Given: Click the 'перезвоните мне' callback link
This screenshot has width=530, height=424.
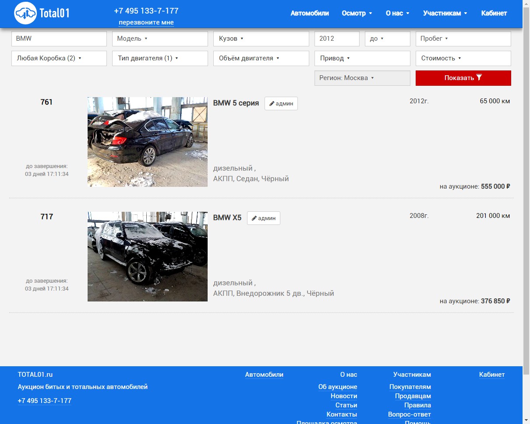Looking at the screenshot, I should click(x=146, y=22).
